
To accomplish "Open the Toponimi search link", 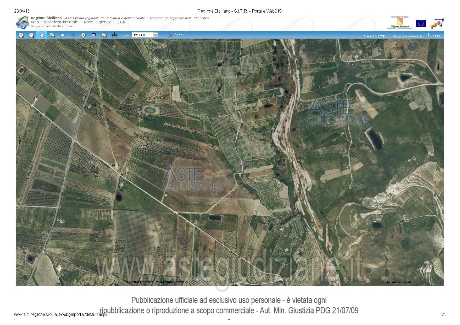I will click(x=179, y=34).
